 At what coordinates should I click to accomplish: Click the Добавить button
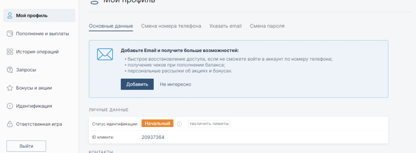point(137,84)
